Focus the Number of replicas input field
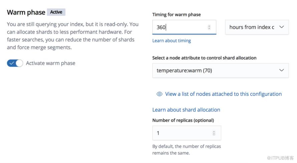 [x=187, y=133]
